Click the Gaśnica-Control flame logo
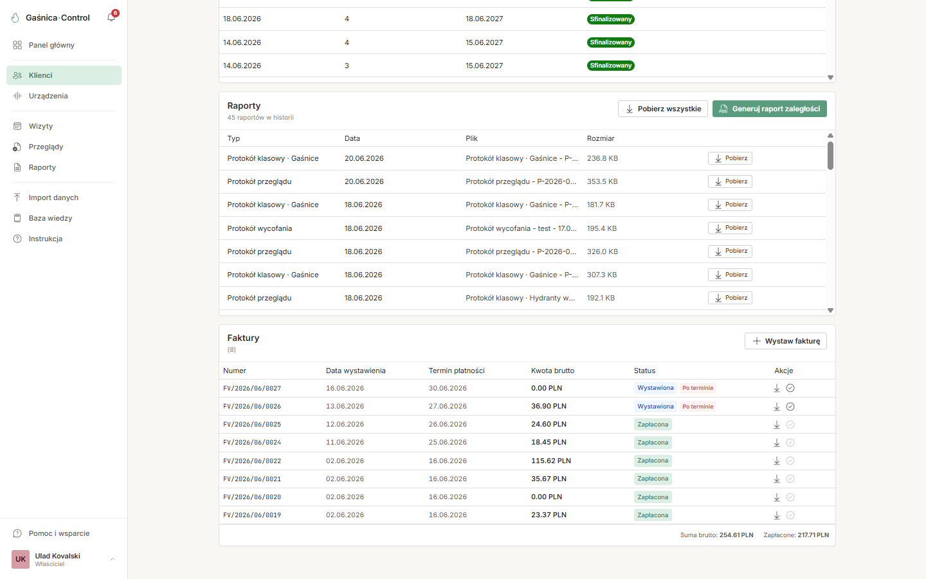 tap(15, 18)
